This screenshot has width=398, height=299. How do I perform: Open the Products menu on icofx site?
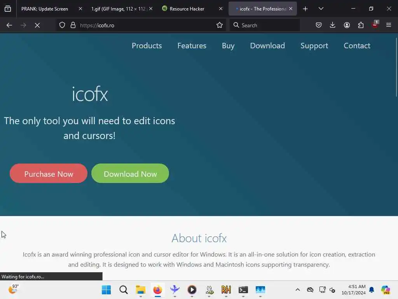pyautogui.click(x=147, y=46)
